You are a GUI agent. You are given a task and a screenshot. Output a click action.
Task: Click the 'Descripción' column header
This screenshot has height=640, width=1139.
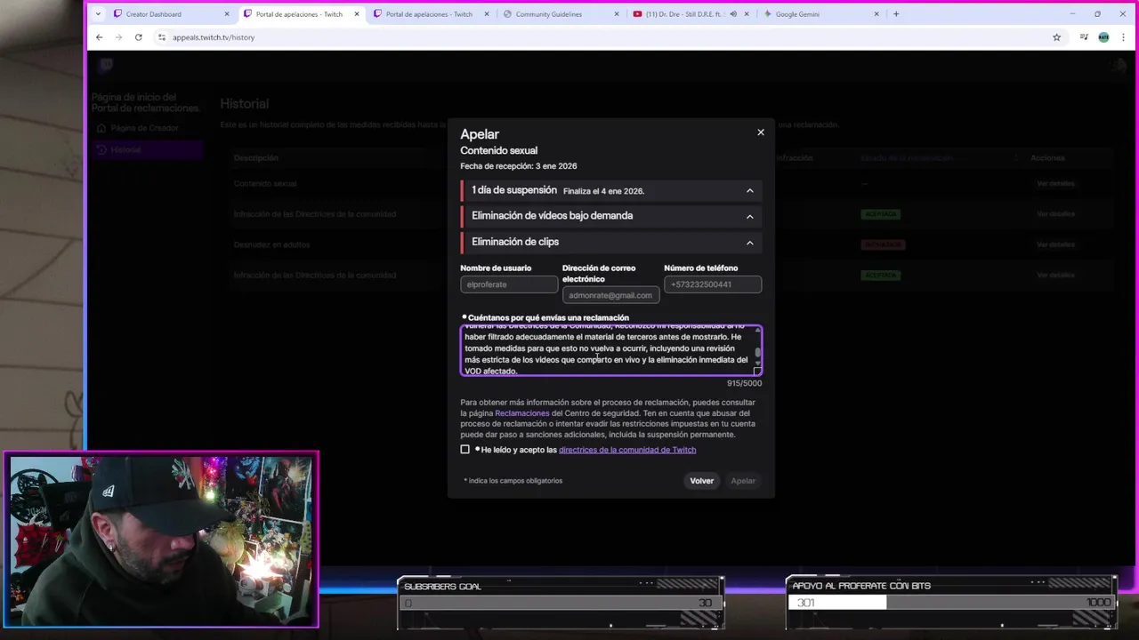pyautogui.click(x=256, y=158)
